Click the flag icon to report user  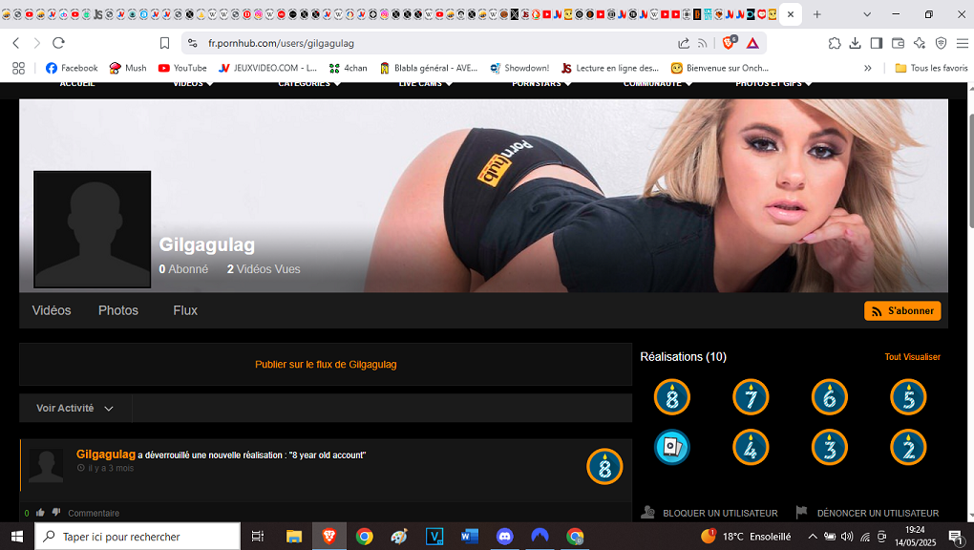[802, 513]
